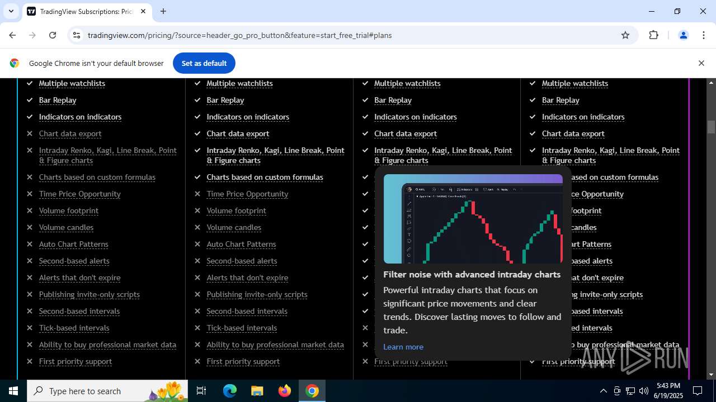The width and height of the screenshot is (716, 402).
Task: Click Alerts that don't expire, second column
Action: click(247, 277)
